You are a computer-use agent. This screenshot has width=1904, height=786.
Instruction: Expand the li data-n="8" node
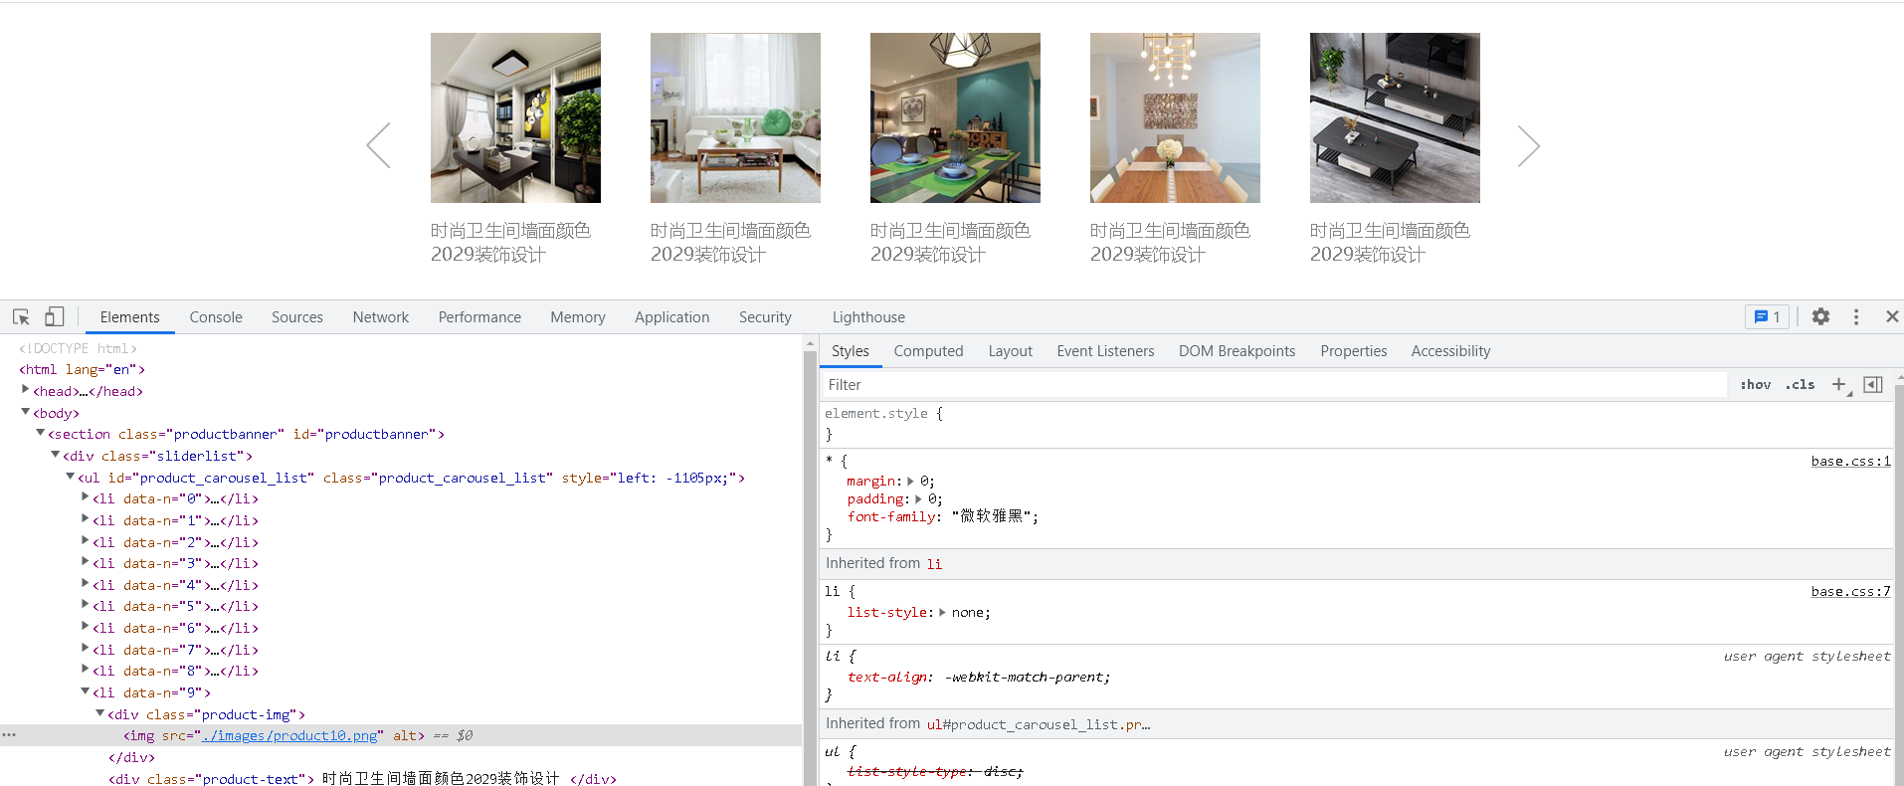pyautogui.click(x=86, y=670)
